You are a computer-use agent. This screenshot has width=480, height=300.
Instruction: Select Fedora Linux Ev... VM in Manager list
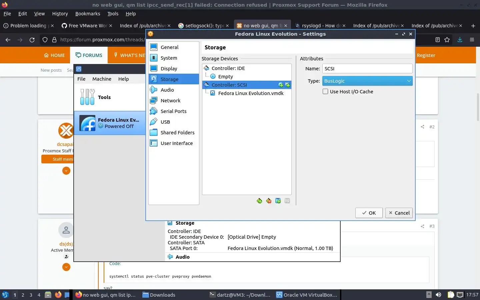(110, 123)
